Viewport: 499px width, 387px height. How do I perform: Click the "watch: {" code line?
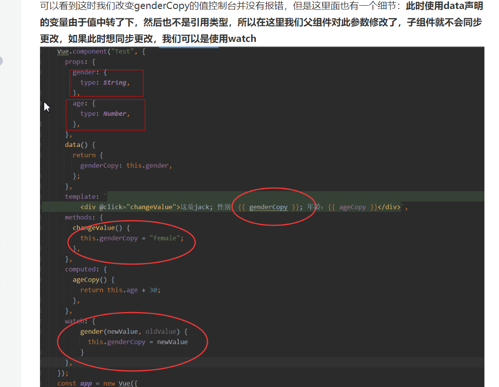pyautogui.click(x=80, y=322)
